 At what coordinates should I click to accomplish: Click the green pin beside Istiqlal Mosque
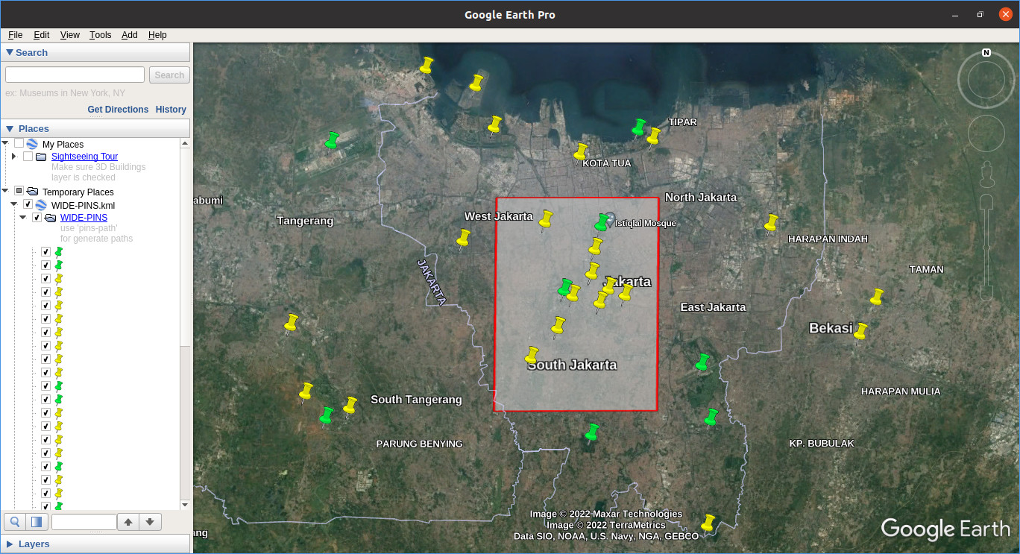click(x=602, y=222)
